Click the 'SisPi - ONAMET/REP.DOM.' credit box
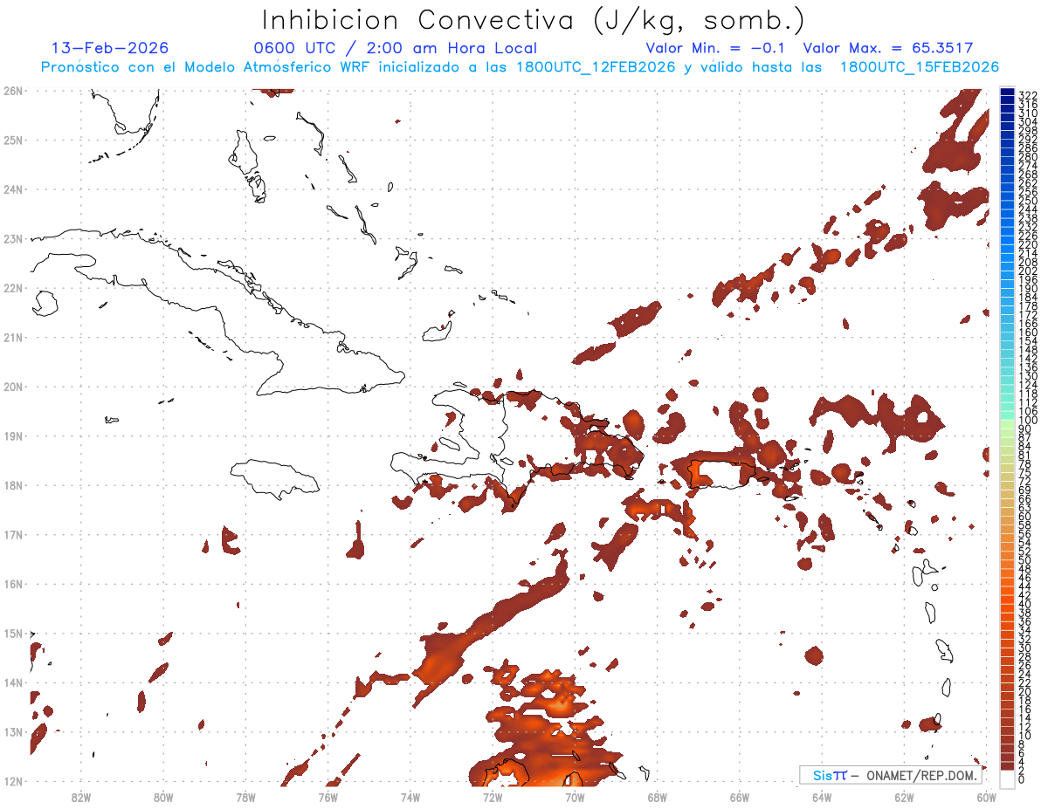Viewport: 1048px width, 809px height. [x=890, y=775]
